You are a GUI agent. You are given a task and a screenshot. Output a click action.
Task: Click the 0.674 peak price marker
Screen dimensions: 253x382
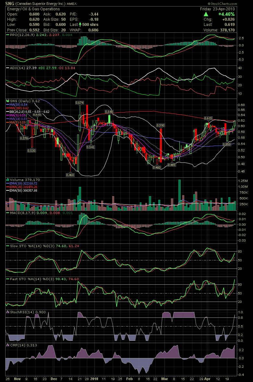click(80, 102)
